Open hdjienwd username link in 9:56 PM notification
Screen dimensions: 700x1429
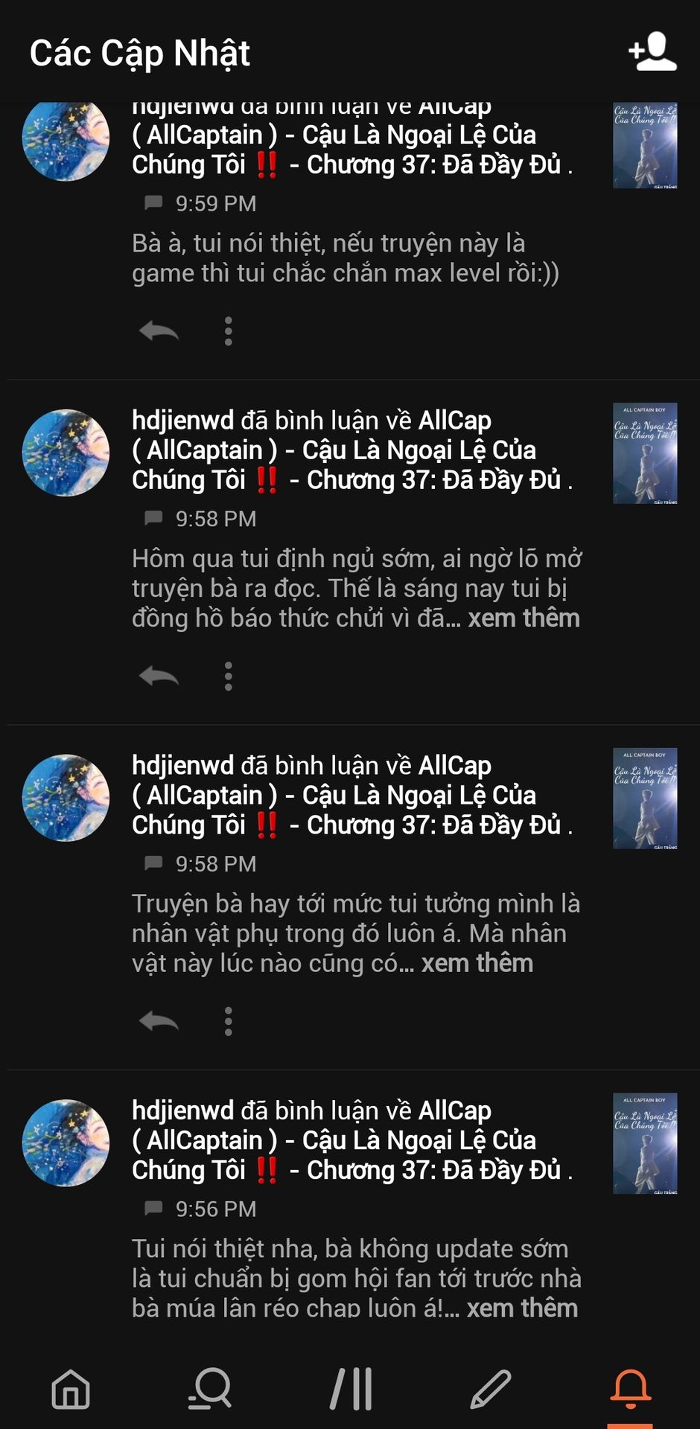click(182, 1110)
